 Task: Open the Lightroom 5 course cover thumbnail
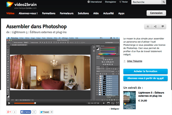(x=130, y=100)
